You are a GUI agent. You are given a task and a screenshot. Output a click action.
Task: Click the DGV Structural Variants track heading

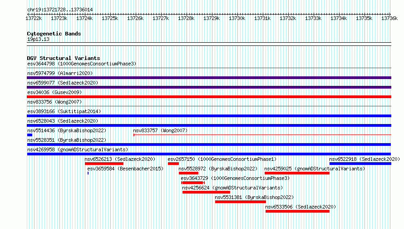[64, 58]
